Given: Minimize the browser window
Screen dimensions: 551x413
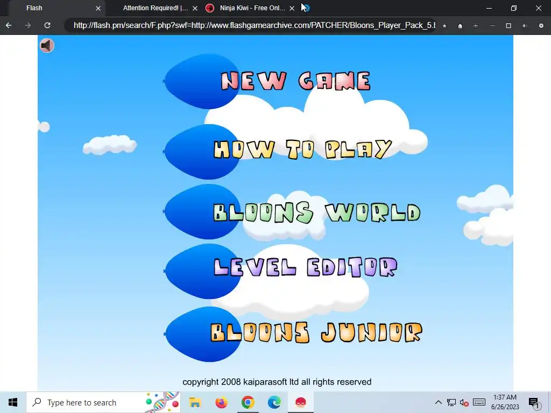Looking at the screenshot, I should (489, 8).
